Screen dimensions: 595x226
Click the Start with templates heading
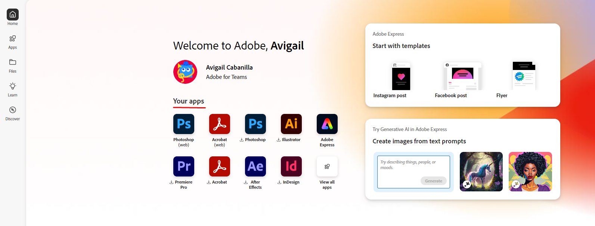[x=401, y=46]
